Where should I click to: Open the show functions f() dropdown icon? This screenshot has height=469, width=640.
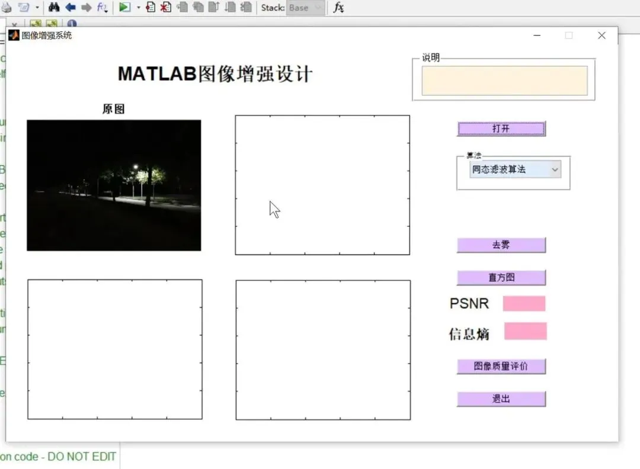pyautogui.click(x=102, y=7)
